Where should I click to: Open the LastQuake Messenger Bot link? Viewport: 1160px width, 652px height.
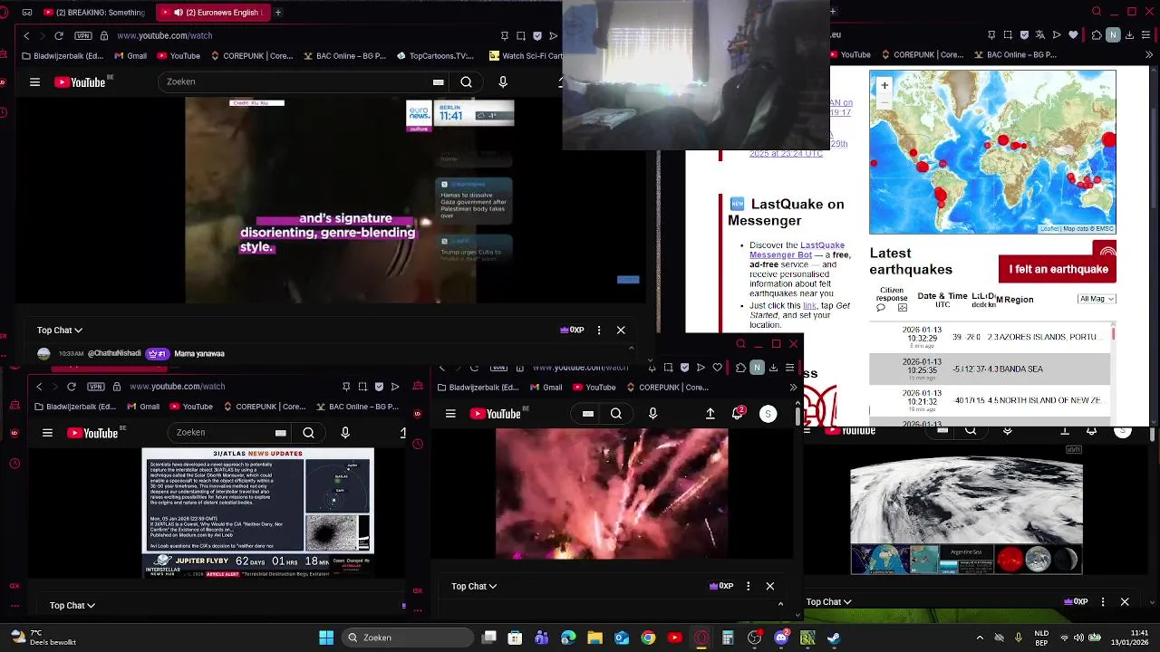[797, 250]
